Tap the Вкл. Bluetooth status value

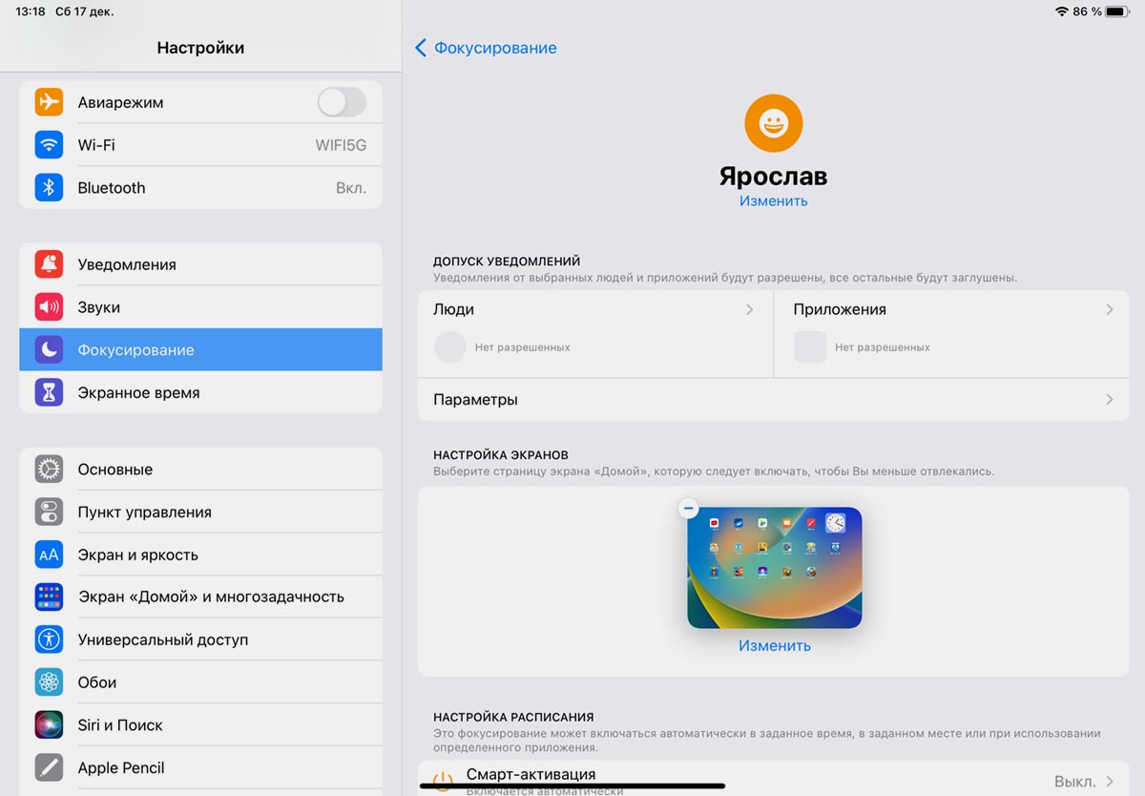click(351, 188)
